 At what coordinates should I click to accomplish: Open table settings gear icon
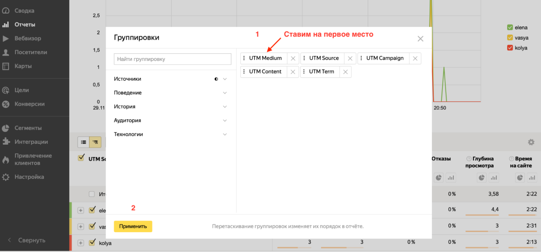pos(531,142)
